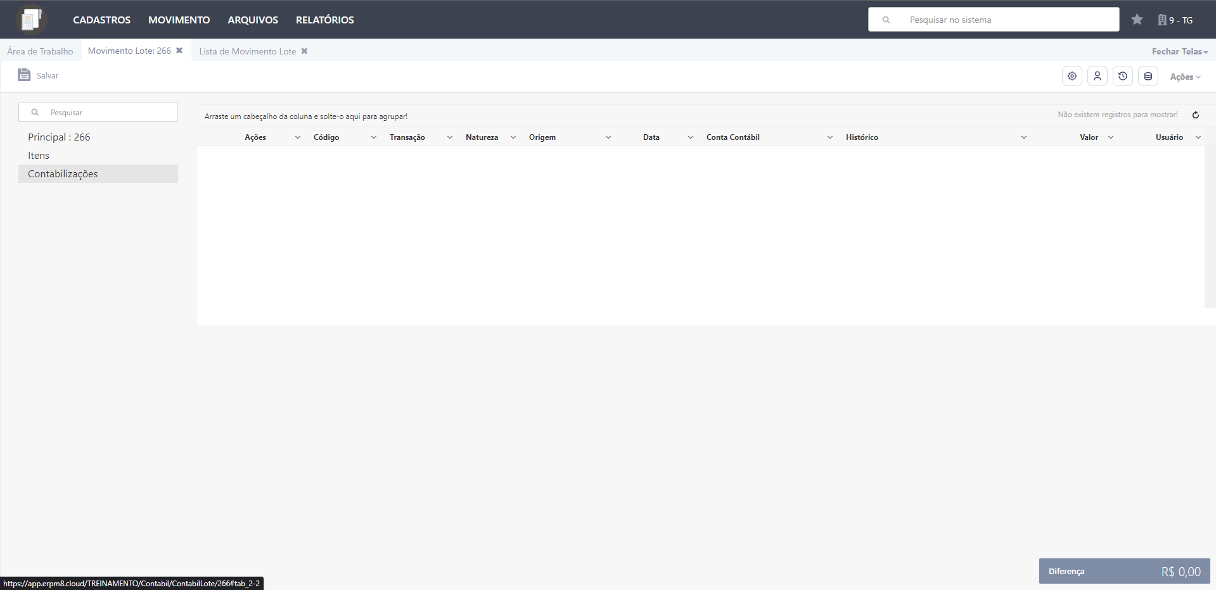The height and width of the screenshot is (590, 1216).
Task: Open Histórico column dropdown chevron
Action: point(1024,137)
